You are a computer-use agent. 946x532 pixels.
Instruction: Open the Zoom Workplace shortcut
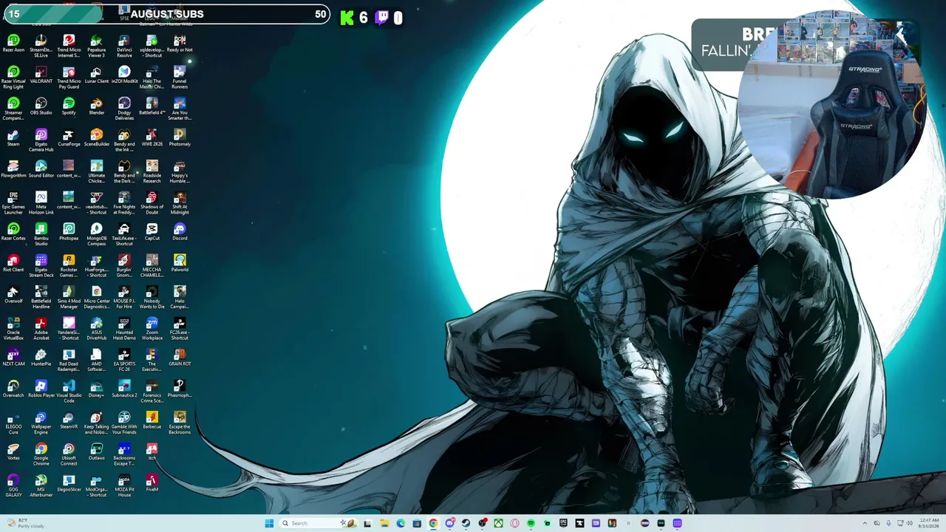point(152,329)
